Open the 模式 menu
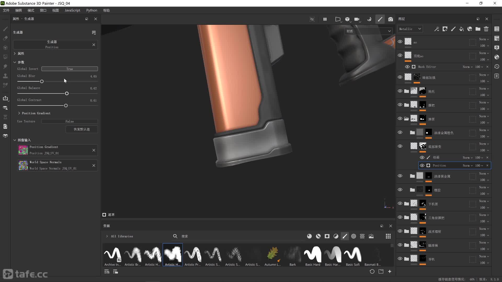502x282 pixels. tap(31, 10)
